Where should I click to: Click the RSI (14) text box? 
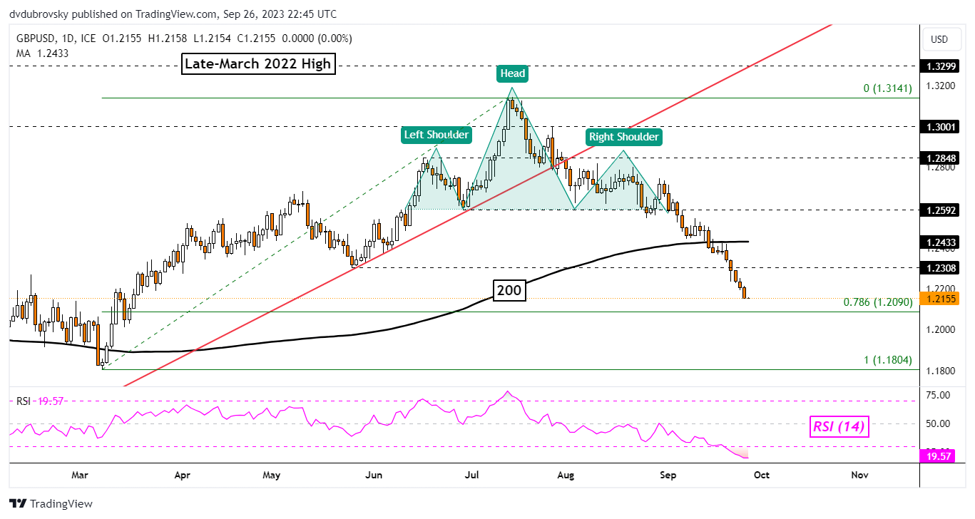click(839, 427)
